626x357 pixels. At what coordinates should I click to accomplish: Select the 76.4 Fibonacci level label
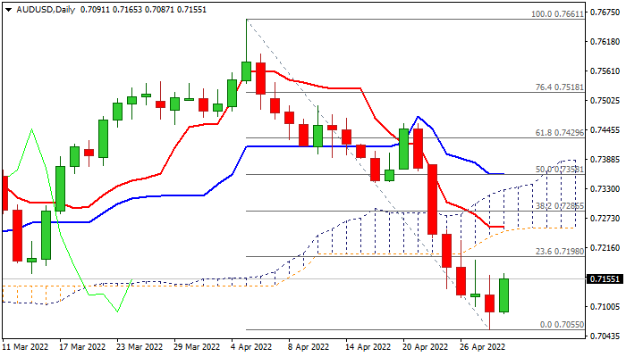560,87
